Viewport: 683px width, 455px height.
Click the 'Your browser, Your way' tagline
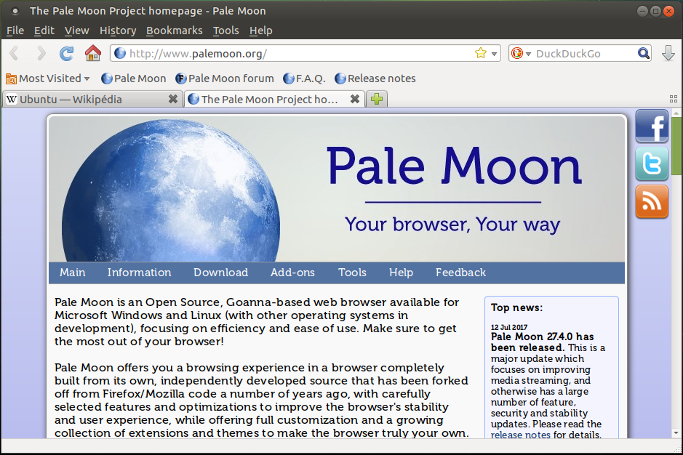(x=452, y=225)
